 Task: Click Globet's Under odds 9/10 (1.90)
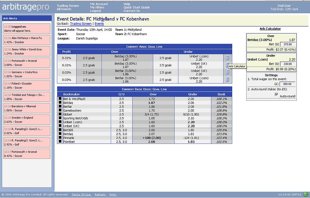pyautogui.click(x=191, y=114)
